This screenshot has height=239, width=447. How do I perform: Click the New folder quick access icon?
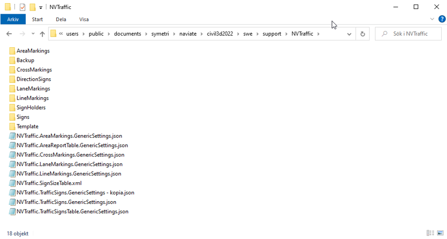click(33, 7)
